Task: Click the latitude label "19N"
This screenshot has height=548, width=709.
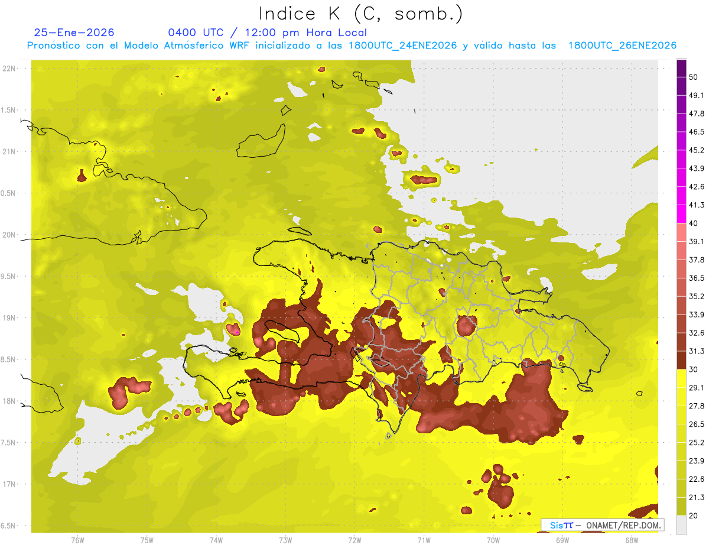Action: point(8,317)
